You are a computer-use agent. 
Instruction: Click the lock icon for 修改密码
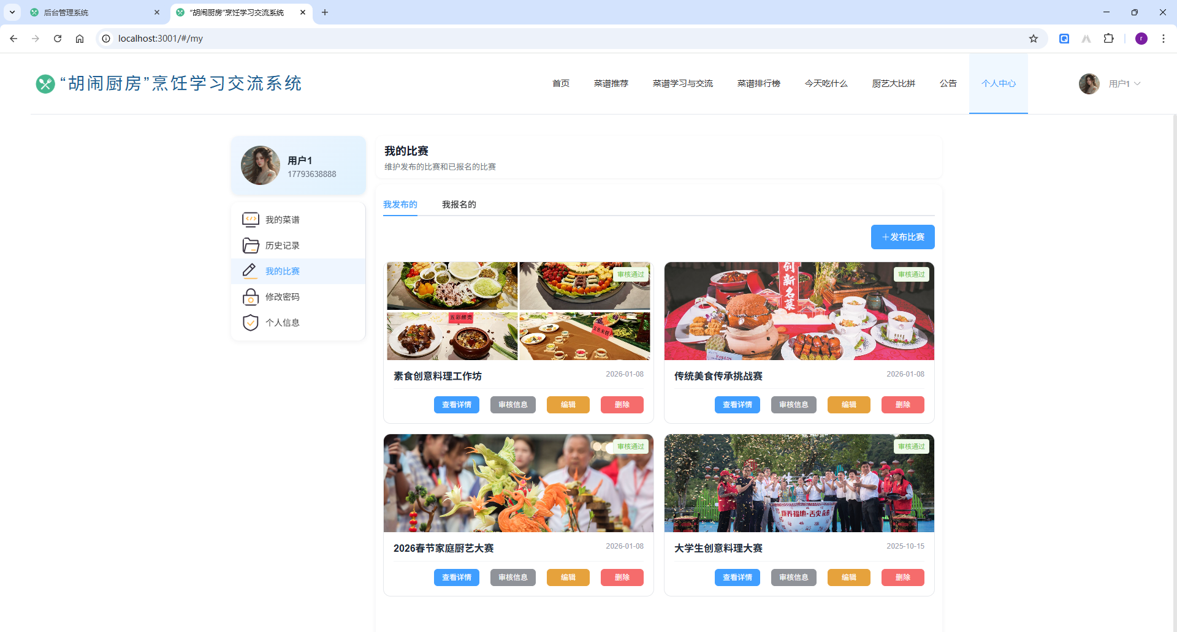coord(251,297)
